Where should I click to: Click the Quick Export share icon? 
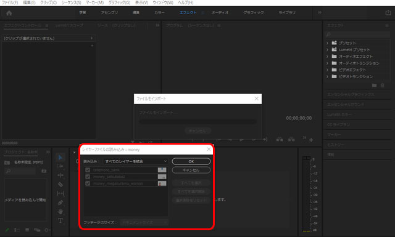388,12
